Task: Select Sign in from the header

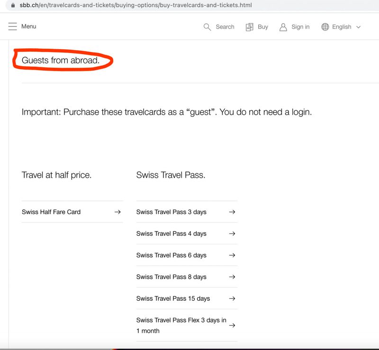Action: pyautogui.click(x=300, y=27)
